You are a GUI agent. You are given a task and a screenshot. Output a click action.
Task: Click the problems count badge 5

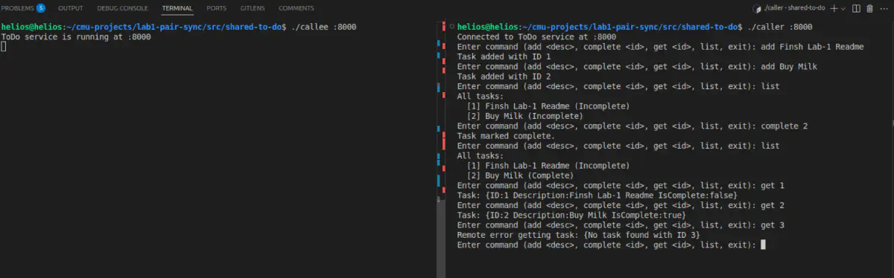[x=41, y=8]
